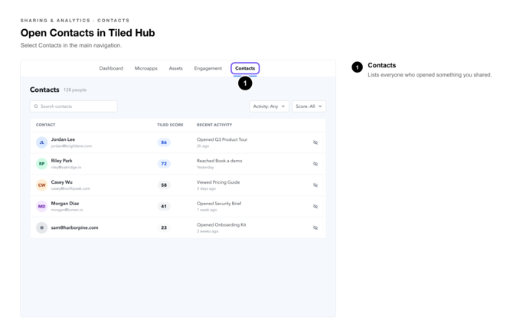Viewport: 513px width, 330px height.
Task: Expand the Activity: Any dropdown
Action: click(269, 106)
